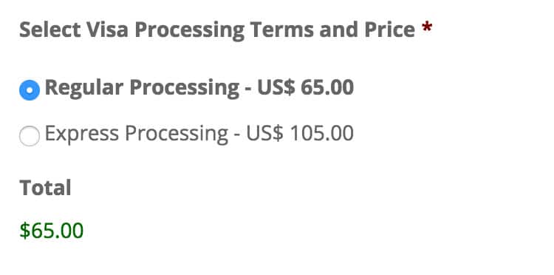The image size is (554, 275).
Task: Click Processing in the Regular option label
Action: click(185, 89)
